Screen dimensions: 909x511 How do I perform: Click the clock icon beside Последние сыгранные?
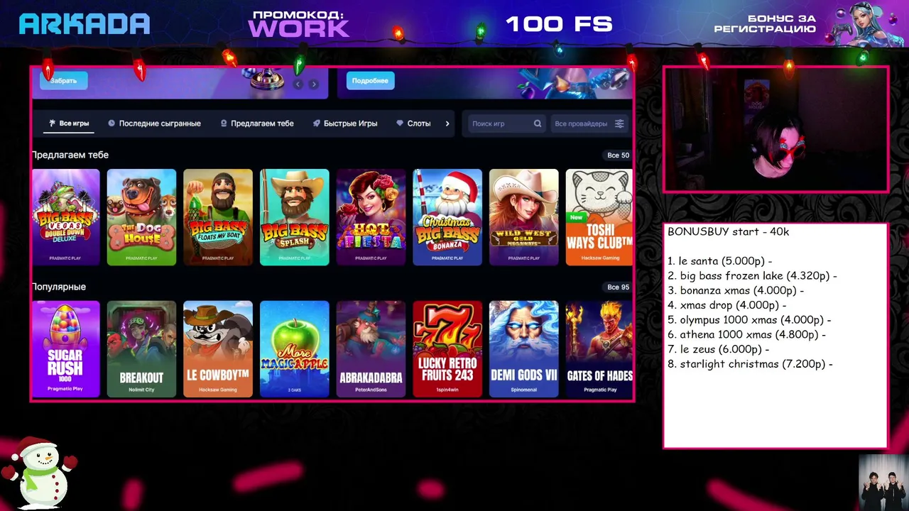111,123
